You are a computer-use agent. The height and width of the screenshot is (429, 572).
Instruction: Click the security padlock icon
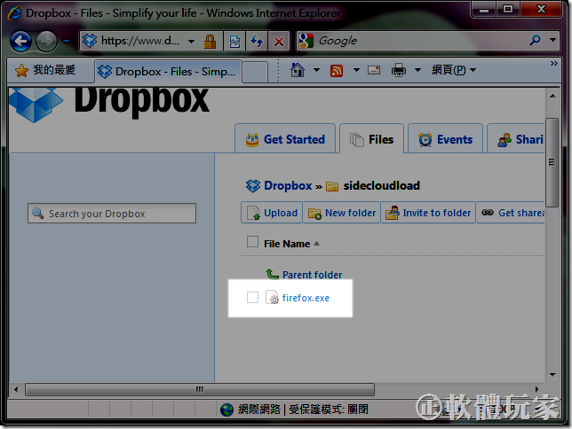[210, 41]
